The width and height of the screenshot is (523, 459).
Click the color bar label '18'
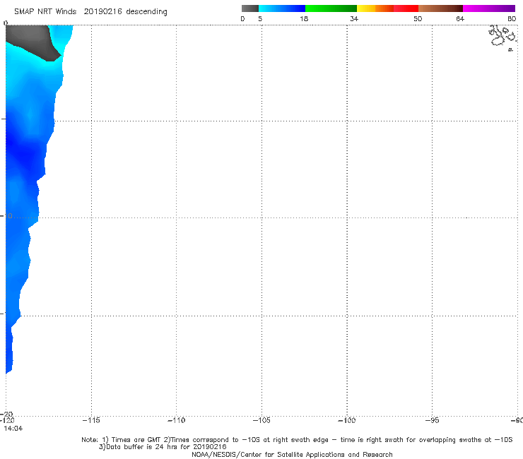304,18
